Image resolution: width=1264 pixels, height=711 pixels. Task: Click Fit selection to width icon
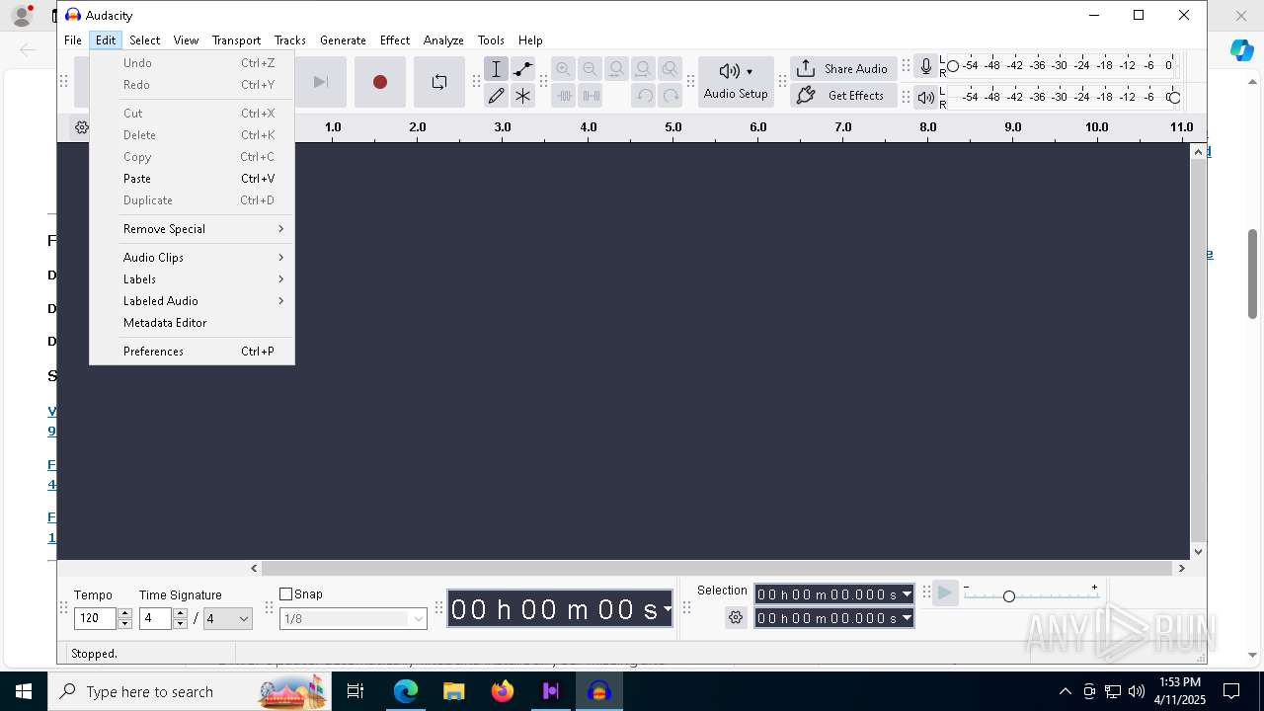click(x=616, y=69)
